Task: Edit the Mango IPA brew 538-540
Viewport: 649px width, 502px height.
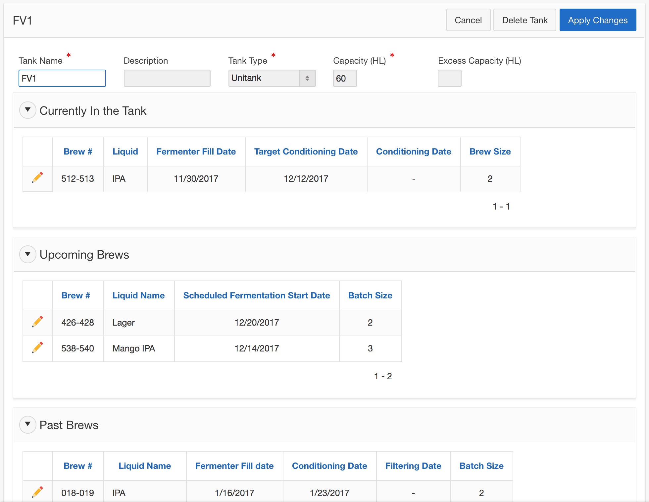Action: (37, 347)
